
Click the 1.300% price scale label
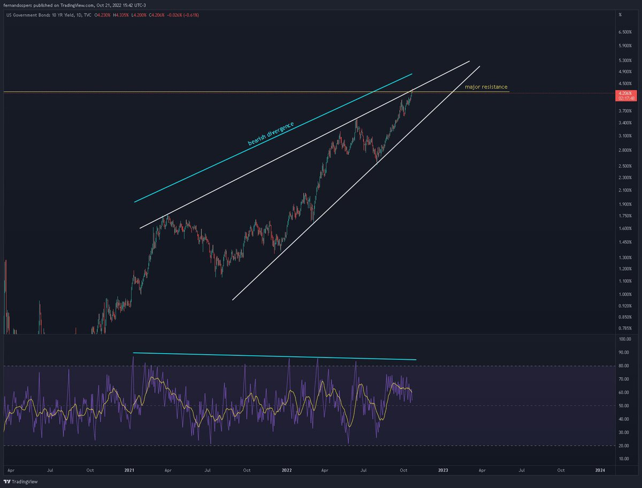[x=625, y=258]
